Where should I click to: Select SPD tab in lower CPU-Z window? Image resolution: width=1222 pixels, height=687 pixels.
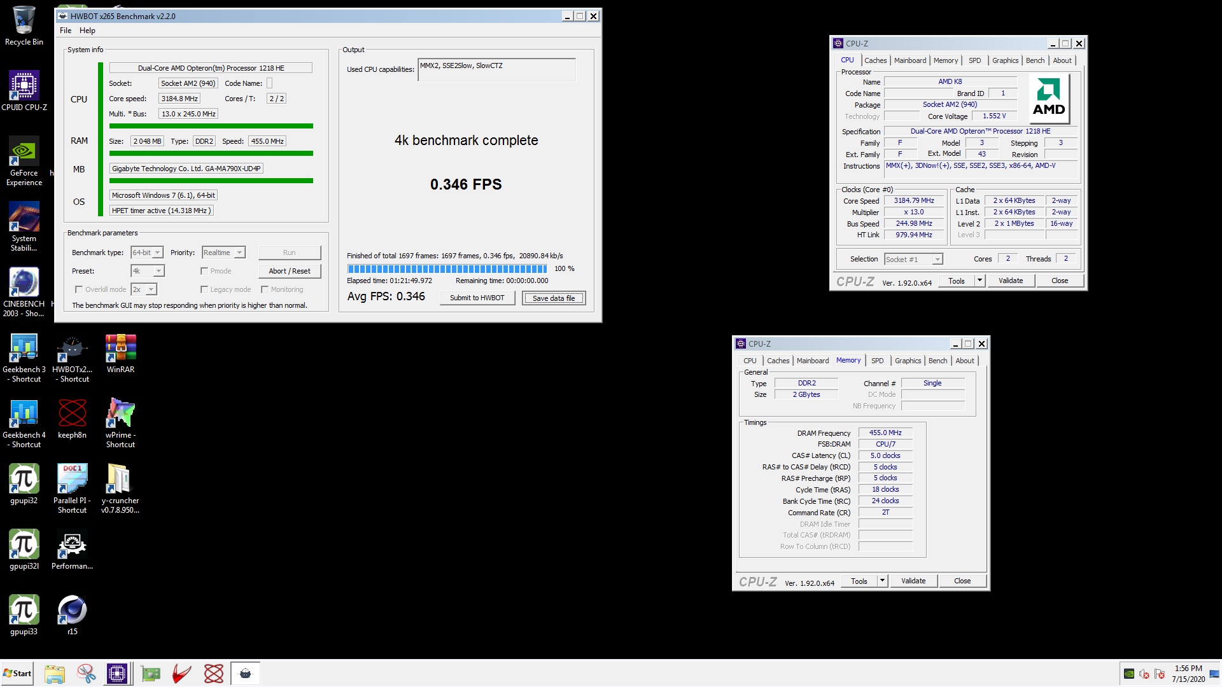[x=877, y=361]
